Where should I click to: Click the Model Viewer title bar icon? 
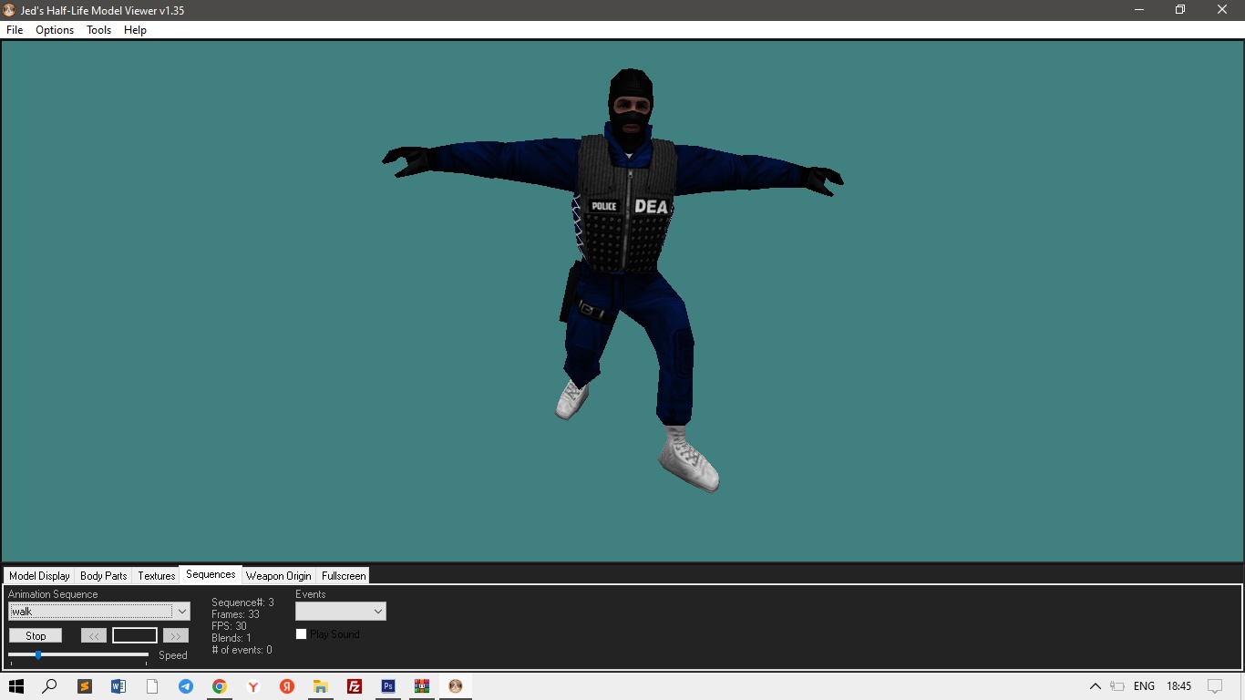click(9, 10)
